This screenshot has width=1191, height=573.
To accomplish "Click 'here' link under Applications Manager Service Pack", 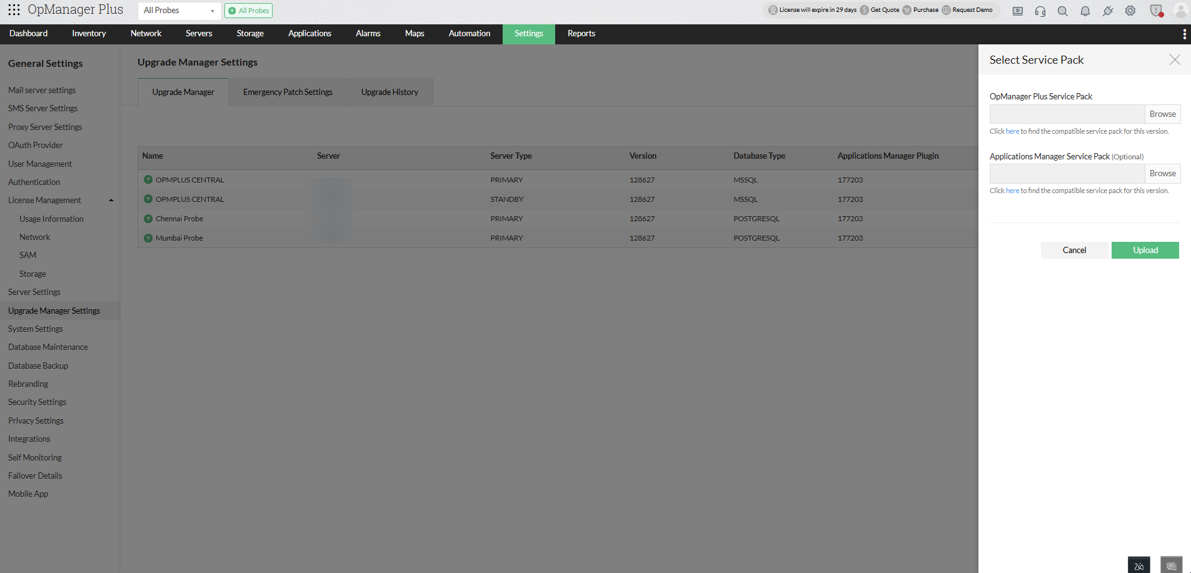I will point(1012,191).
